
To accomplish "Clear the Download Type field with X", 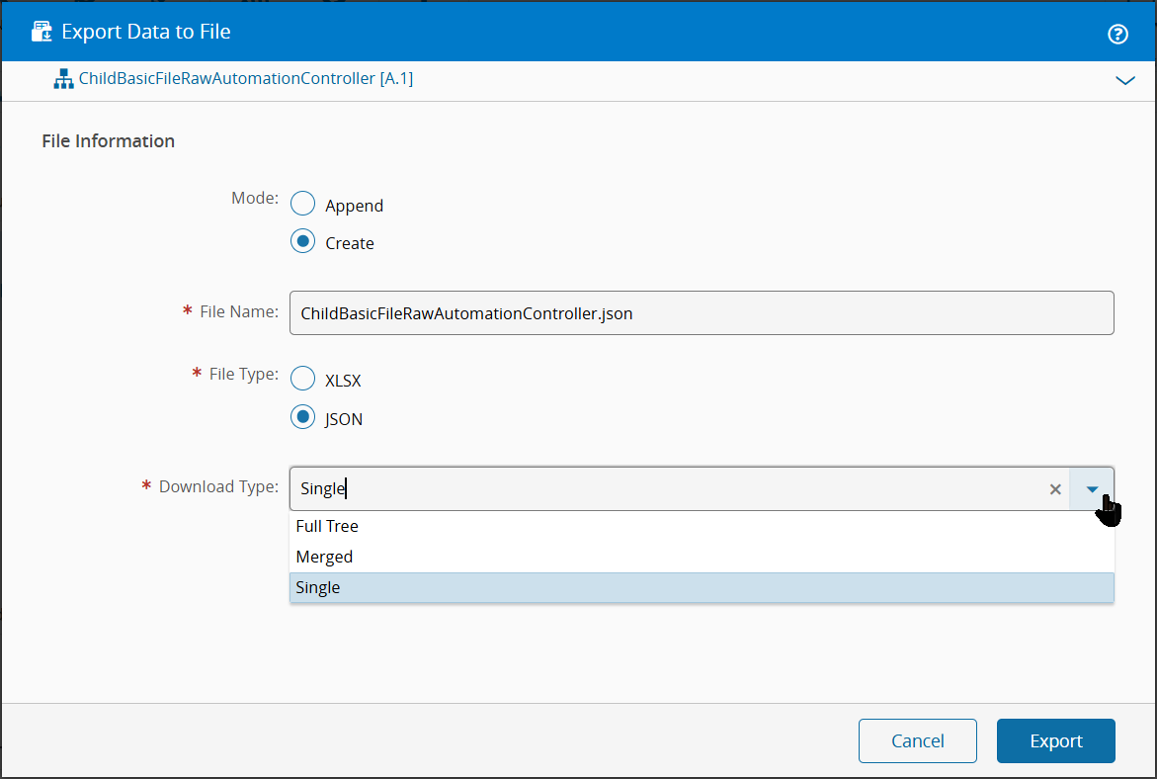I will (x=1055, y=489).
